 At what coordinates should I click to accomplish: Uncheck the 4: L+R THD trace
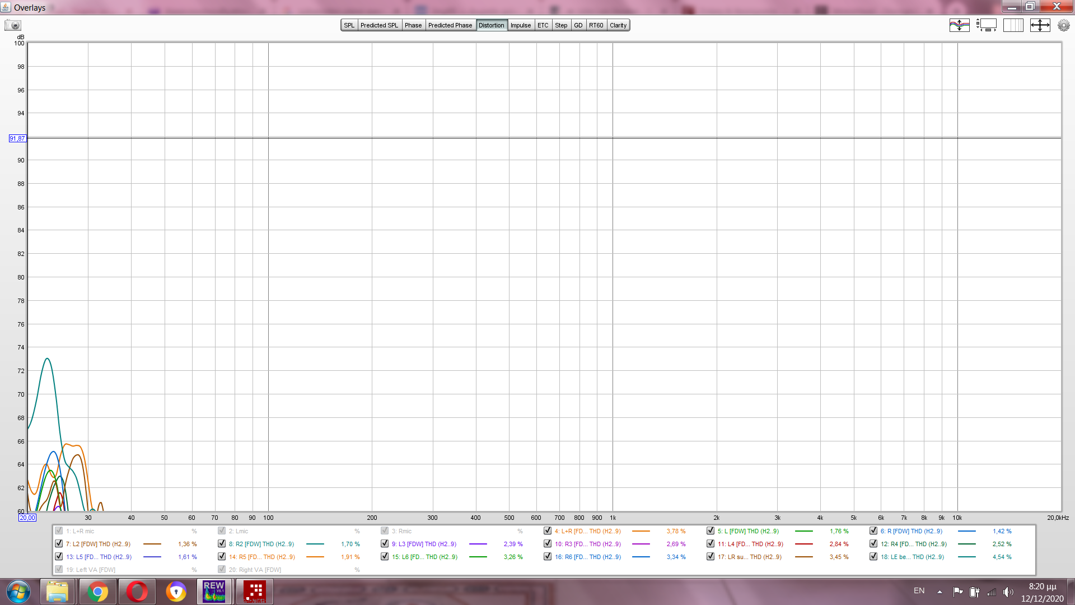click(x=548, y=530)
